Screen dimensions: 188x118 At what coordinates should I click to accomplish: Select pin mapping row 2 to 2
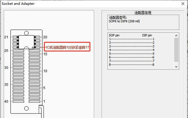point(132,42)
